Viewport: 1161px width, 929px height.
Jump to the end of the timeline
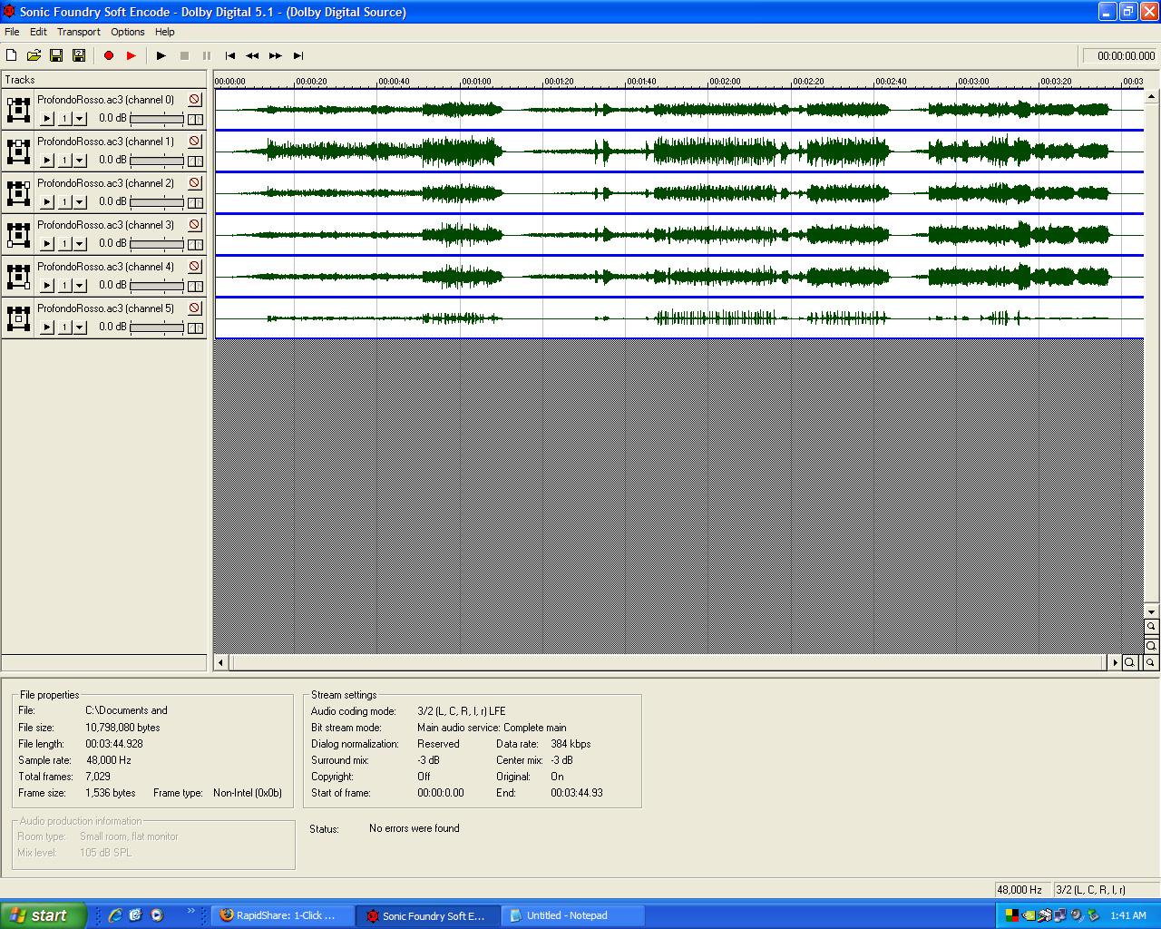tap(298, 55)
